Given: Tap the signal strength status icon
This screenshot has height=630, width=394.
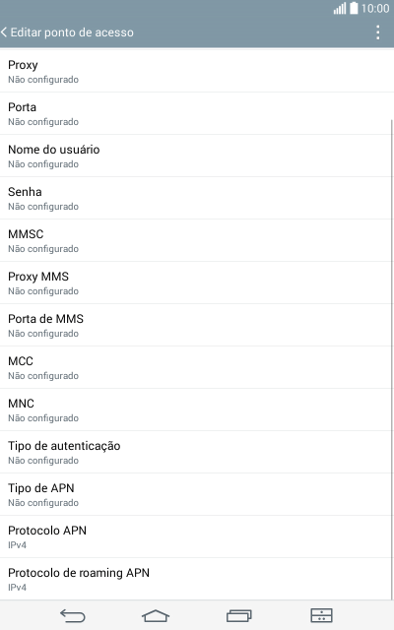Looking at the screenshot, I should tap(340, 9).
